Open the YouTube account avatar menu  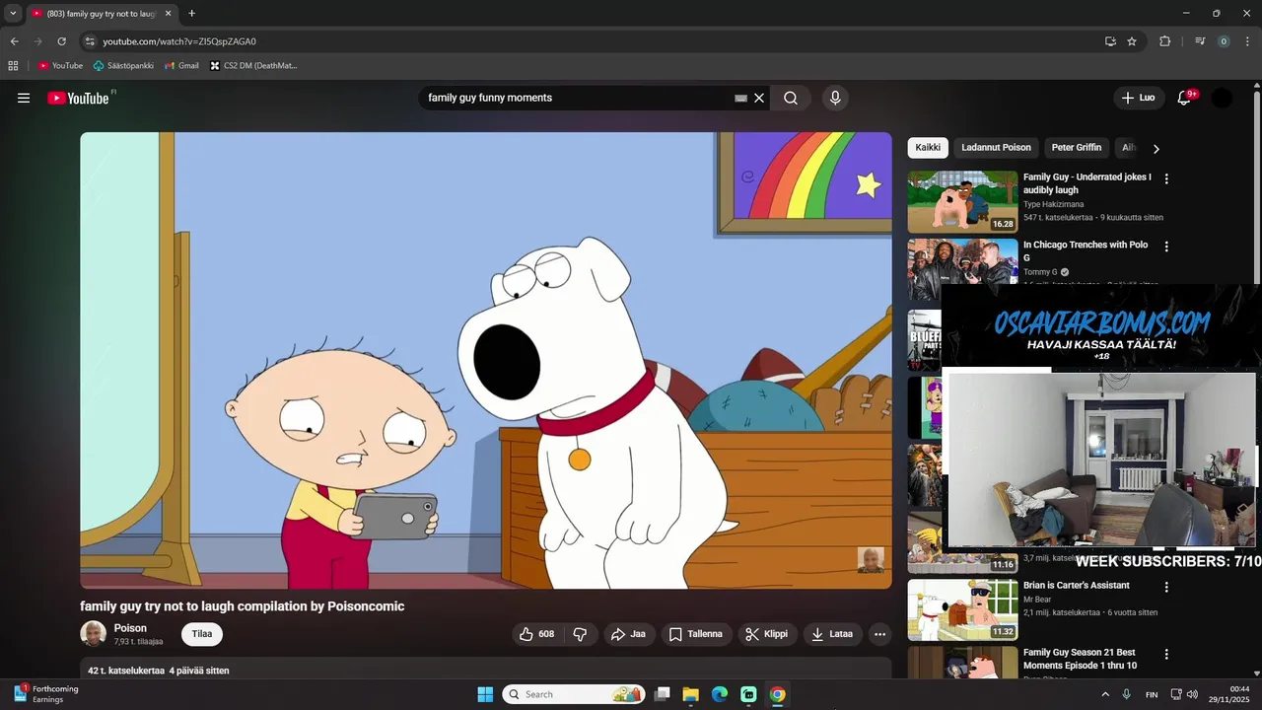1222,98
